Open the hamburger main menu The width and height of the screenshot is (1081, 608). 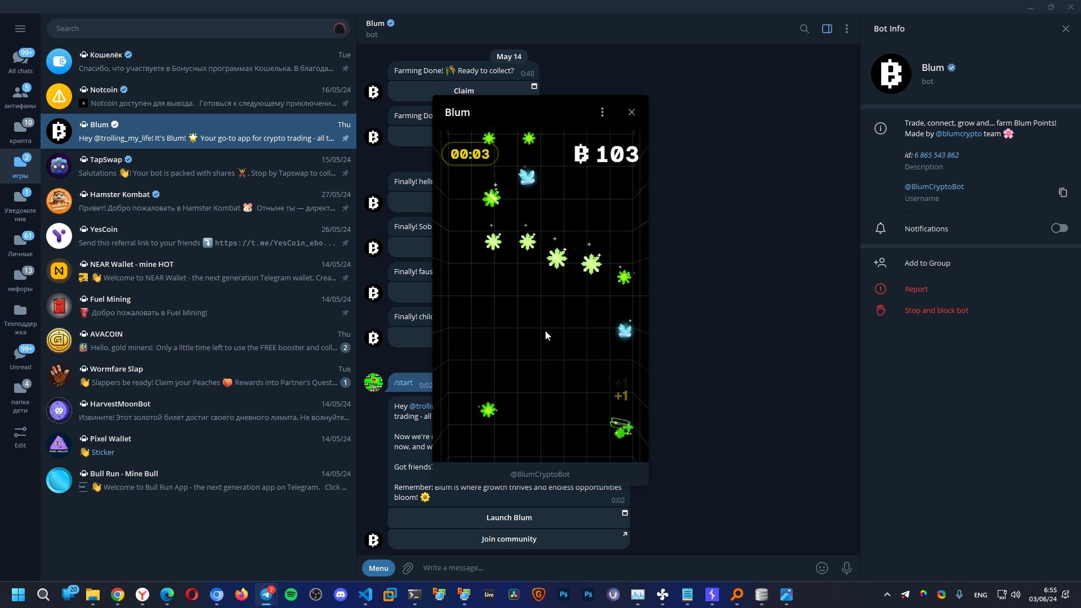(x=20, y=29)
